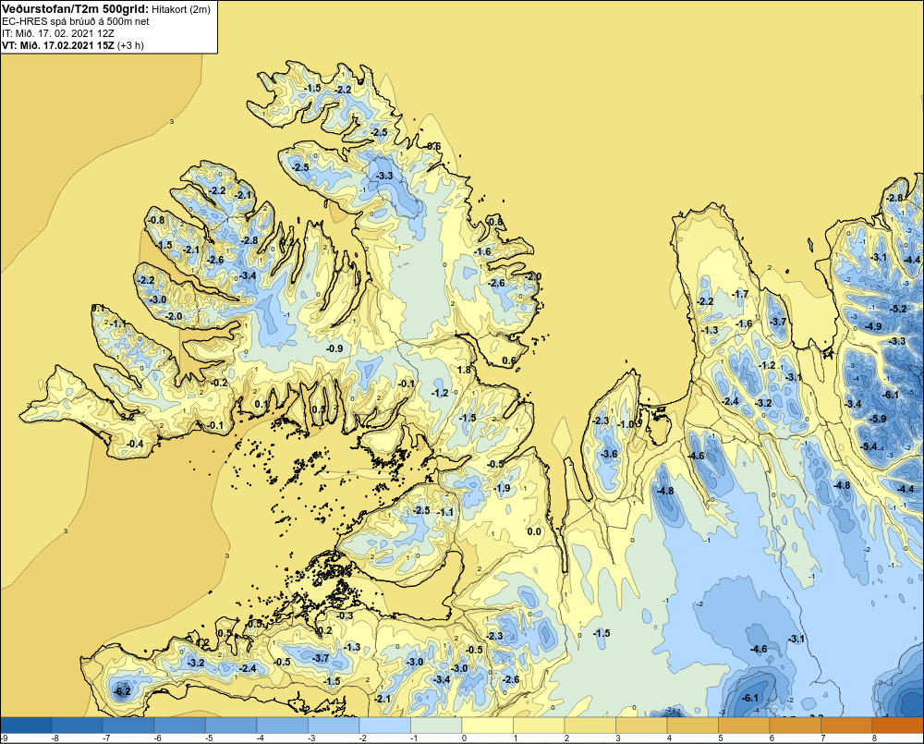The height and width of the screenshot is (744, 924).
Task: Click the legend swatch between 0 and 1
Action: (487, 725)
